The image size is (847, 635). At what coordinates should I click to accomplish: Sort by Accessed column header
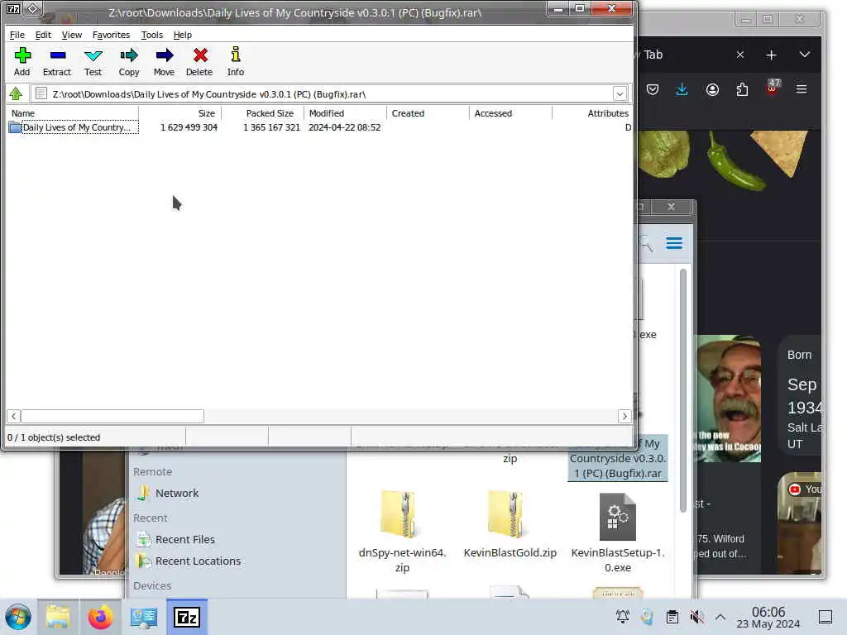510,113
